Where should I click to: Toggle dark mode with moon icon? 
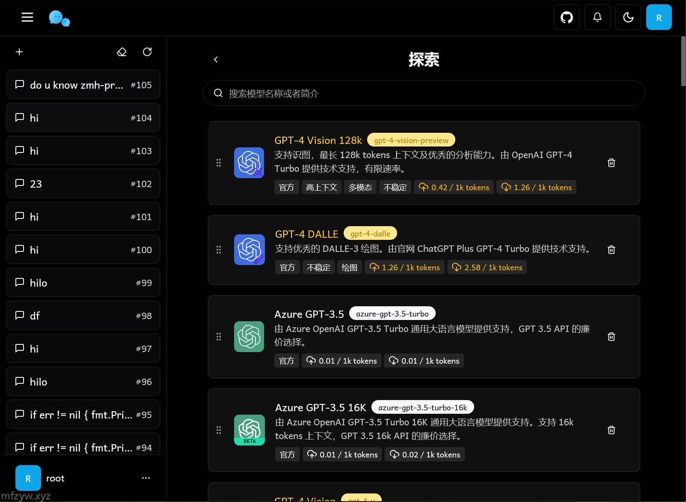[628, 18]
